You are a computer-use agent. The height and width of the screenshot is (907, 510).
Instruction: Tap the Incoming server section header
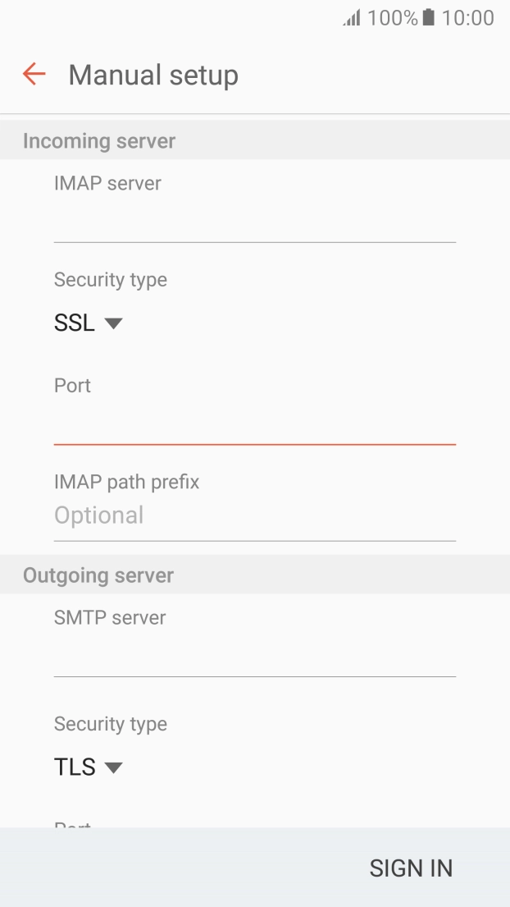tap(99, 141)
